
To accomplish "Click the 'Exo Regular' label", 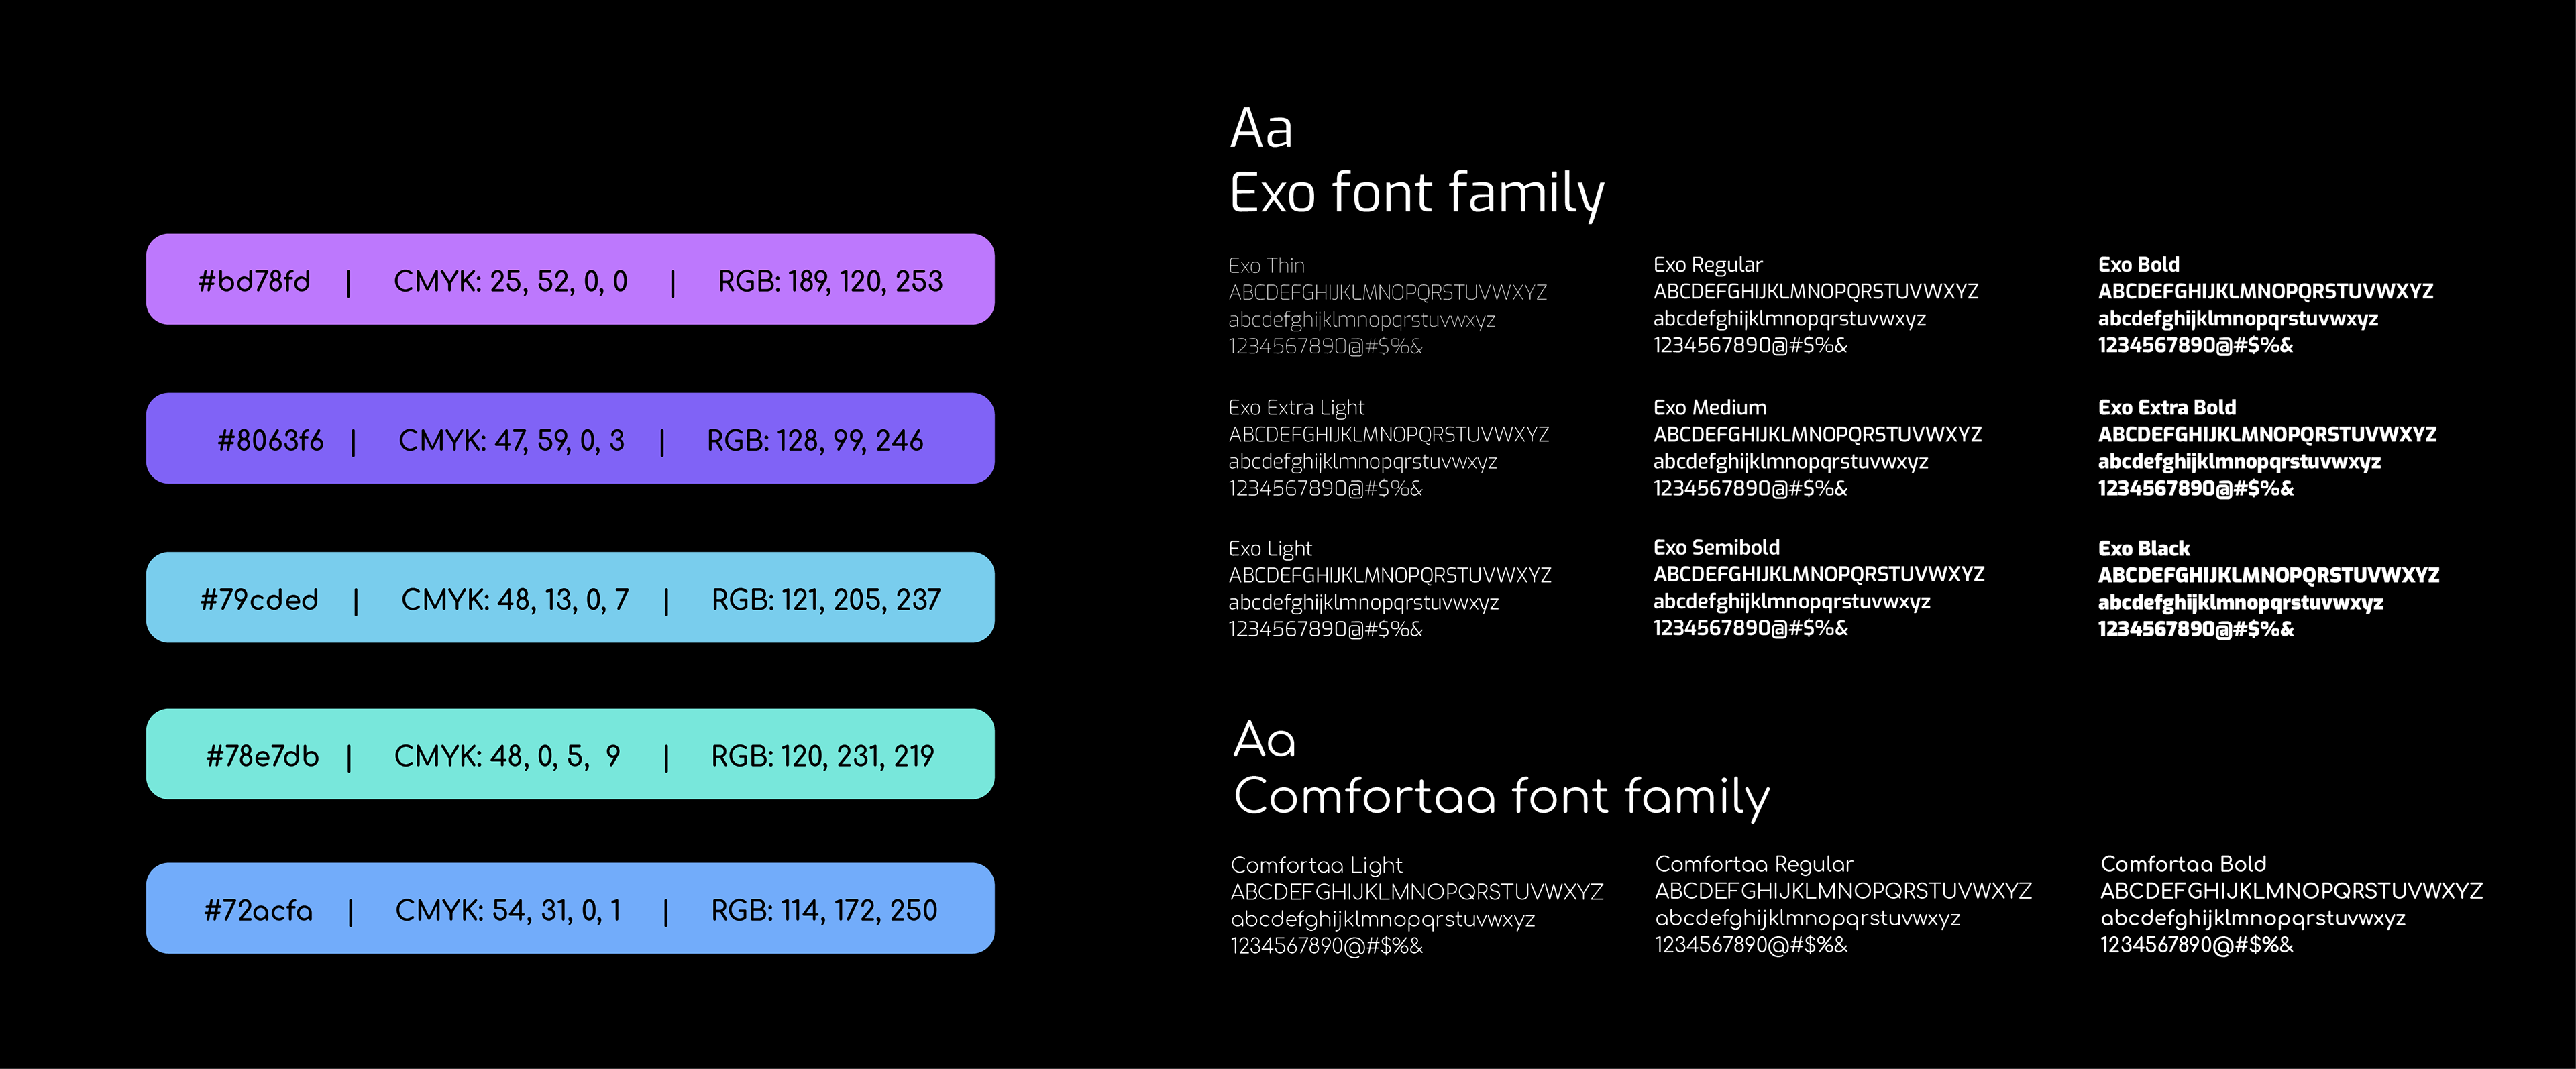I will pos(1707,265).
